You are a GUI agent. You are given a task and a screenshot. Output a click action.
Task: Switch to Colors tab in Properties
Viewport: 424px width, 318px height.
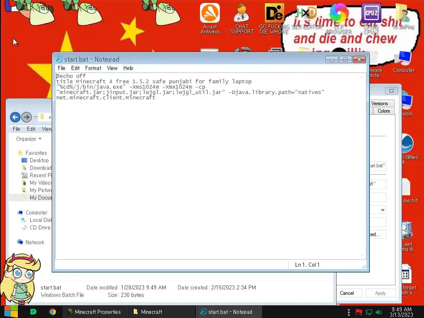384,111
